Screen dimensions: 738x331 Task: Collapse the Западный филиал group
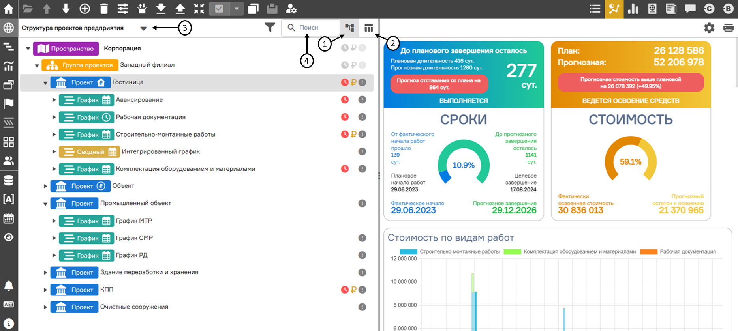(37, 65)
